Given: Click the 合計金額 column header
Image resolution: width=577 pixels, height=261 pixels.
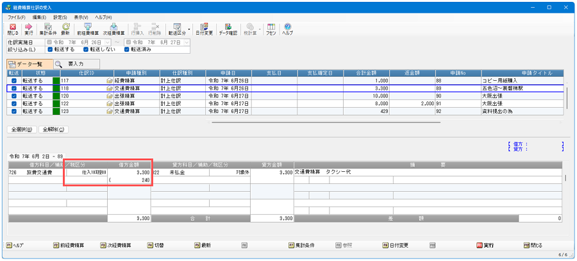Looking at the screenshot, I should [366, 73].
